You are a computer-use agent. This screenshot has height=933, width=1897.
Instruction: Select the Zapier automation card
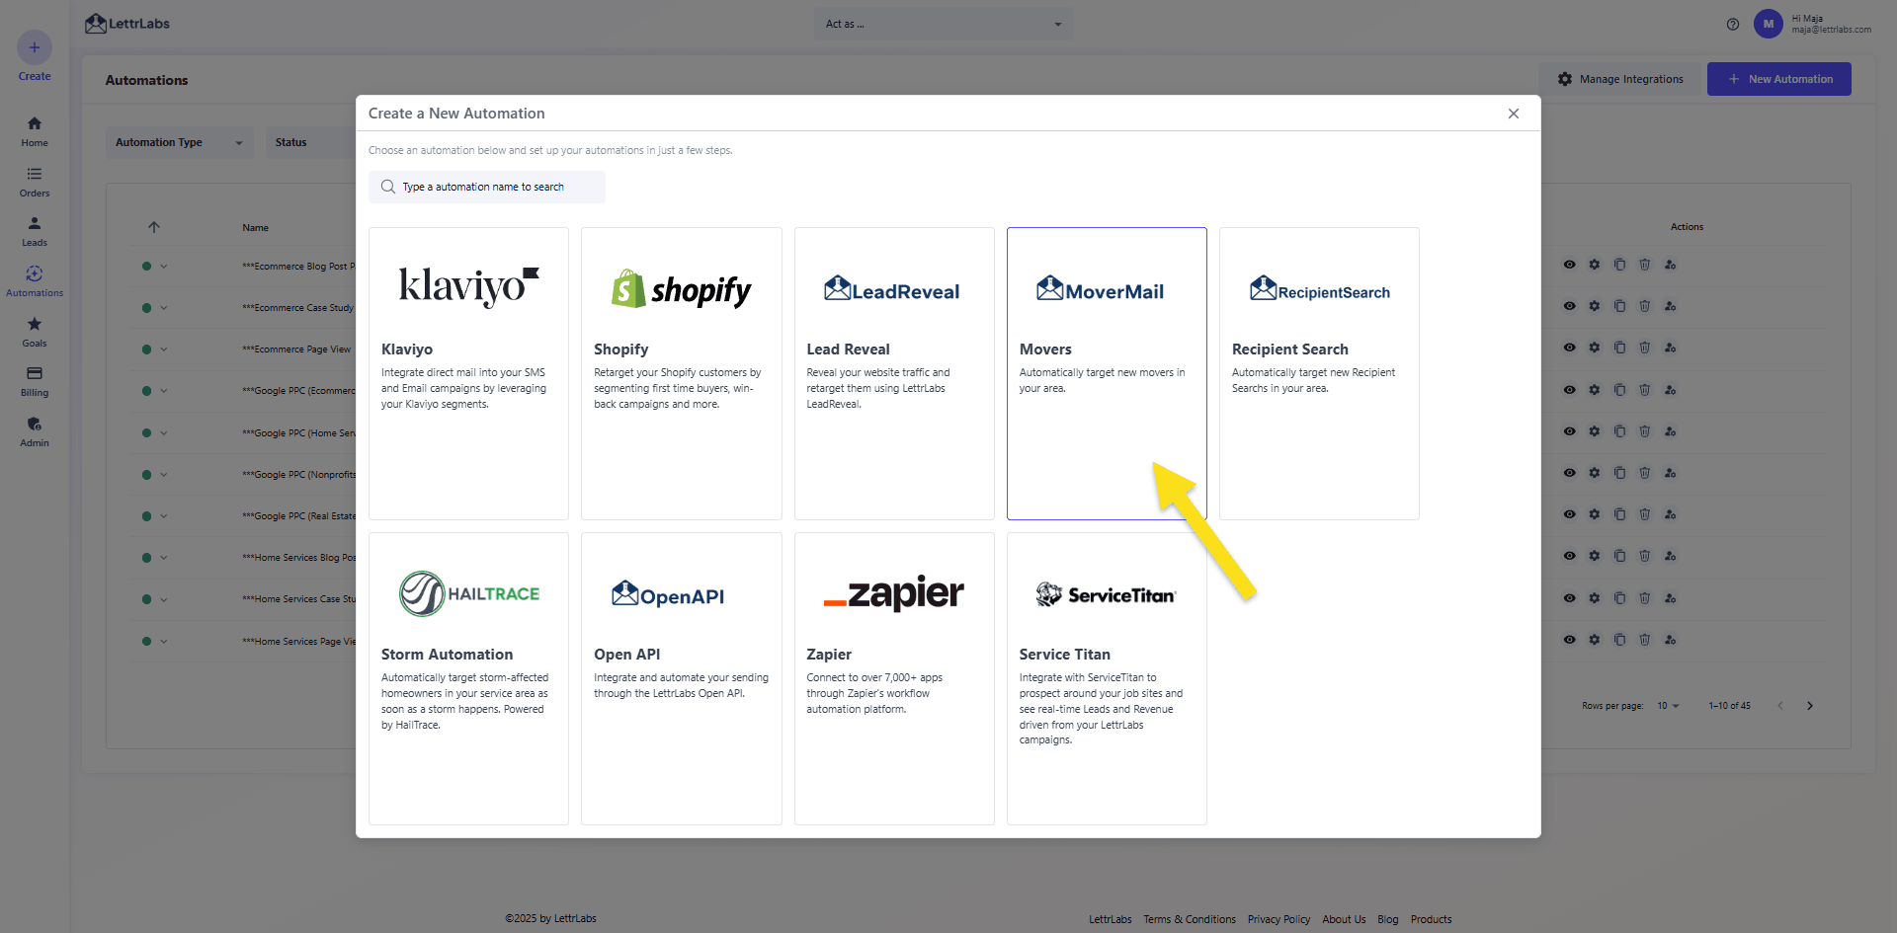894,678
